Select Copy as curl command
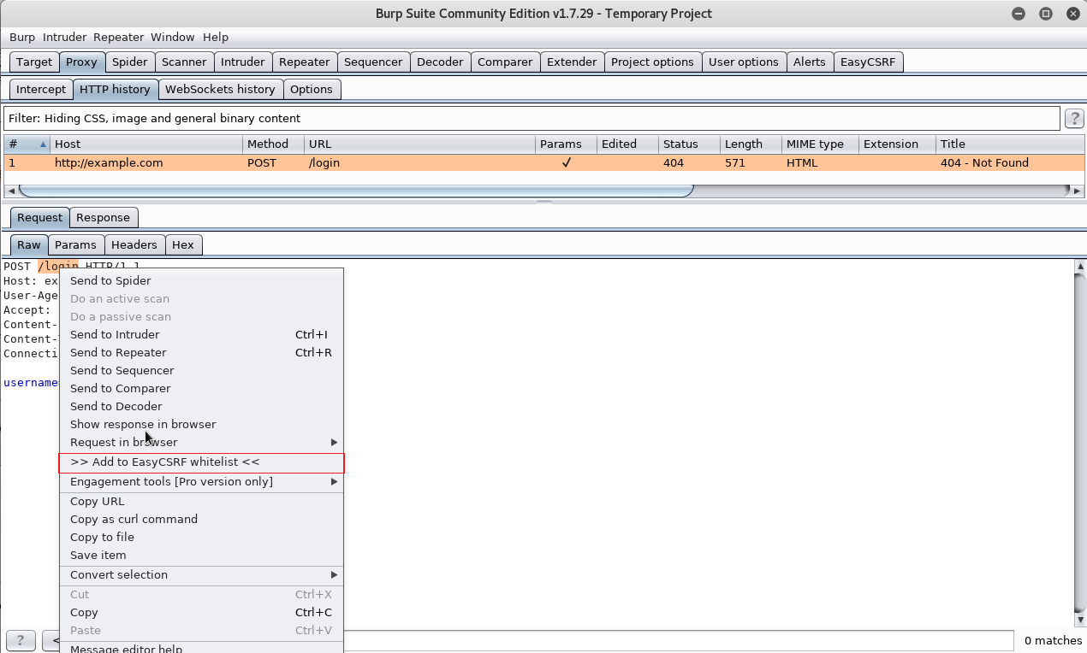This screenshot has width=1087, height=653. coord(201,519)
